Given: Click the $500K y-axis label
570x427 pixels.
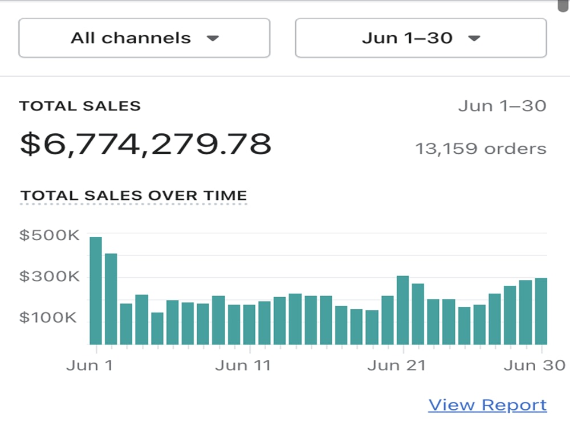Looking at the screenshot, I should (x=49, y=235).
